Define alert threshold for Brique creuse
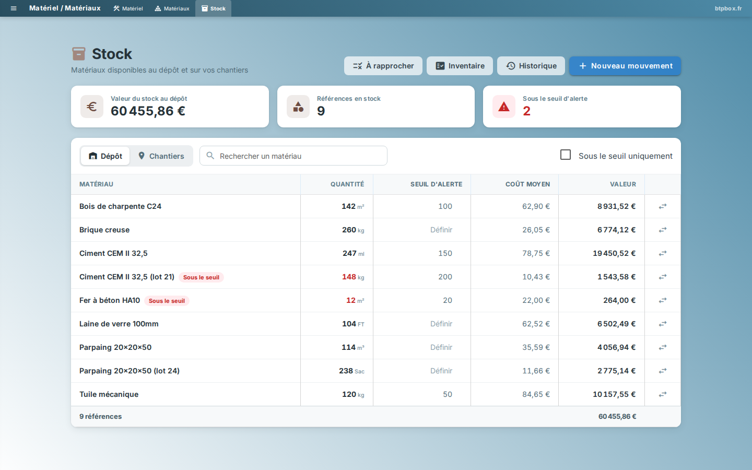This screenshot has width=752, height=470. pyautogui.click(x=441, y=230)
